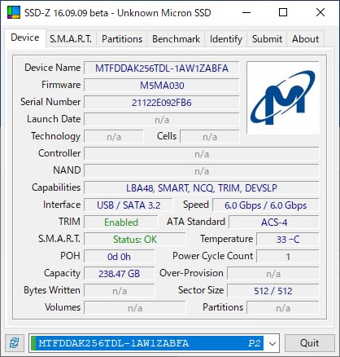Click the Power Cycle Count value 1
Image resolution: width=340 pixels, height=357 pixels.
pos(288,257)
